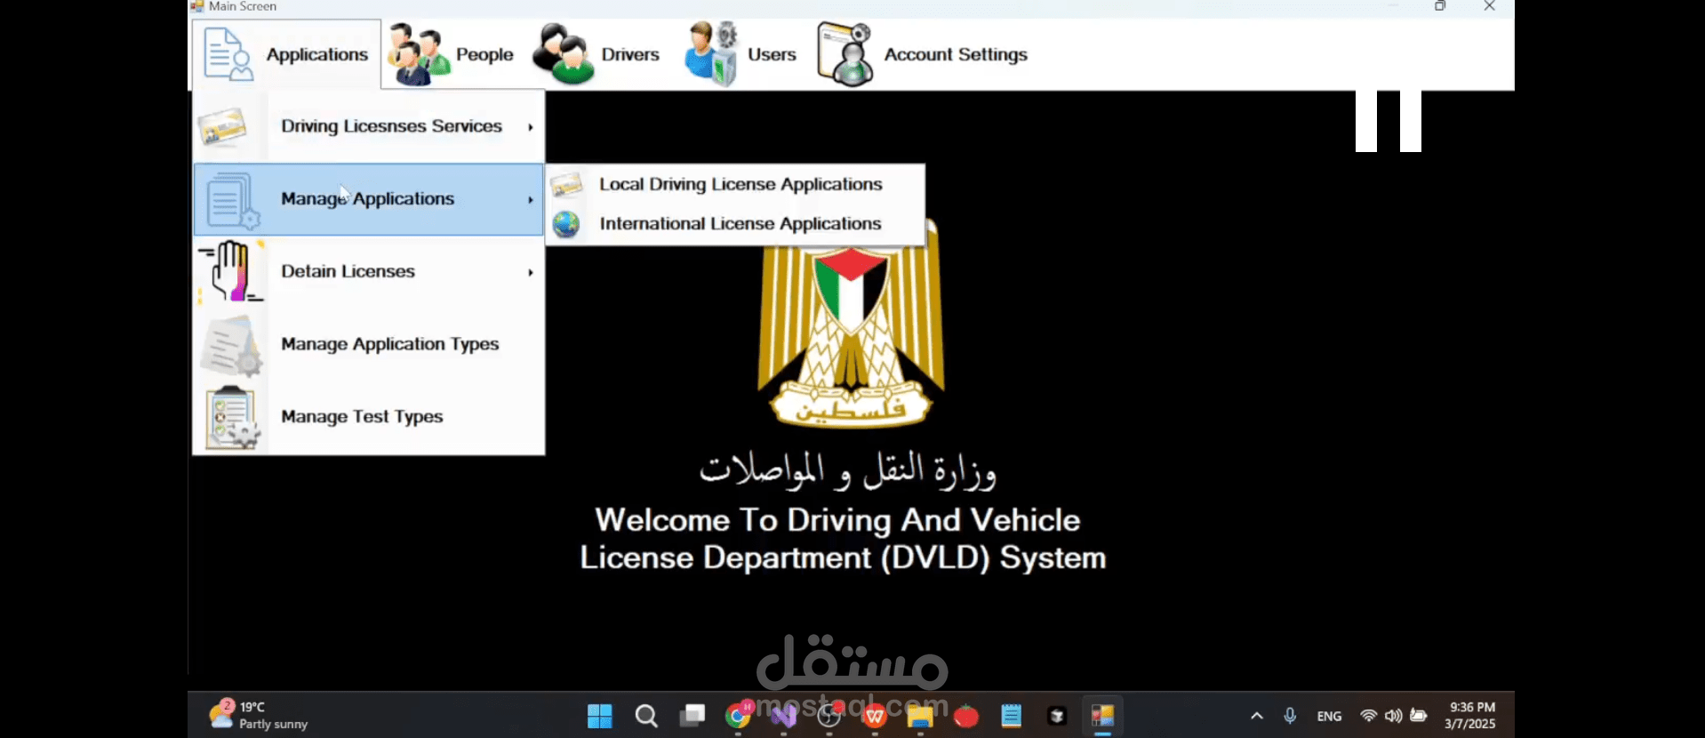Click the battery tray icon

(1419, 716)
